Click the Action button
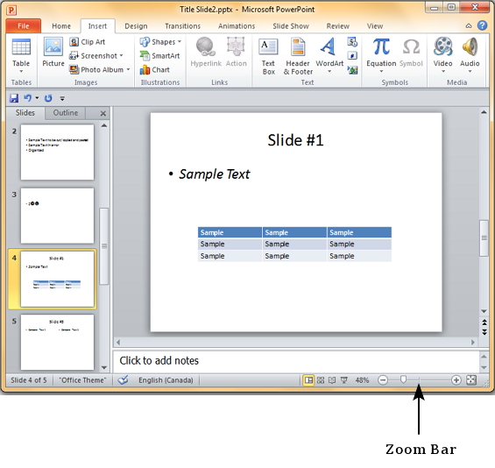The width and height of the screenshot is (495, 468). 237,53
